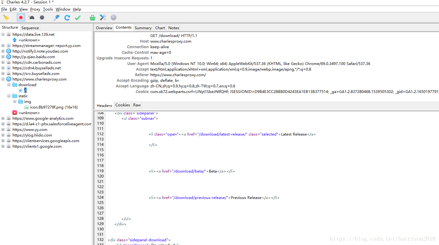Toggle the red Record button
439x245 pixels.
click(x=21, y=18)
